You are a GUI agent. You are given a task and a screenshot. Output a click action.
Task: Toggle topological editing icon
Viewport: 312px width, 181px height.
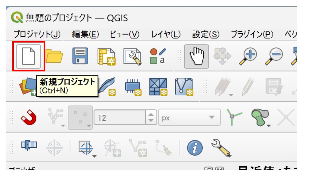[x=235, y=118]
